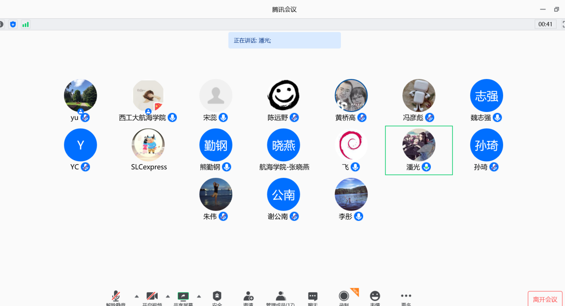Click the 正在讲话: 潘光 speaking banner
This screenshot has width=565, height=306.
pyautogui.click(x=284, y=40)
